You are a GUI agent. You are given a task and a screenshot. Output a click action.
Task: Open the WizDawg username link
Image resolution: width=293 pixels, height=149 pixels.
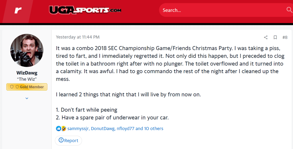(x=27, y=73)
